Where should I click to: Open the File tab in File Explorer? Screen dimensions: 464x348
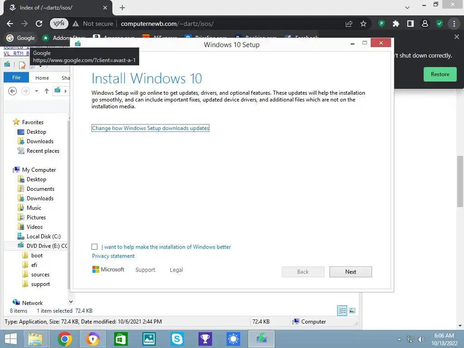click(x=16, y=77)
